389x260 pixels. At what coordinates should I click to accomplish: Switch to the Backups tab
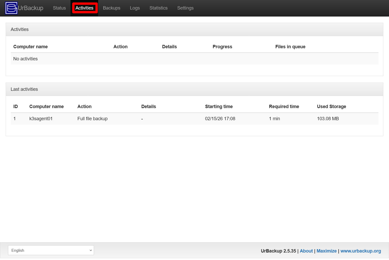(112, 8)
